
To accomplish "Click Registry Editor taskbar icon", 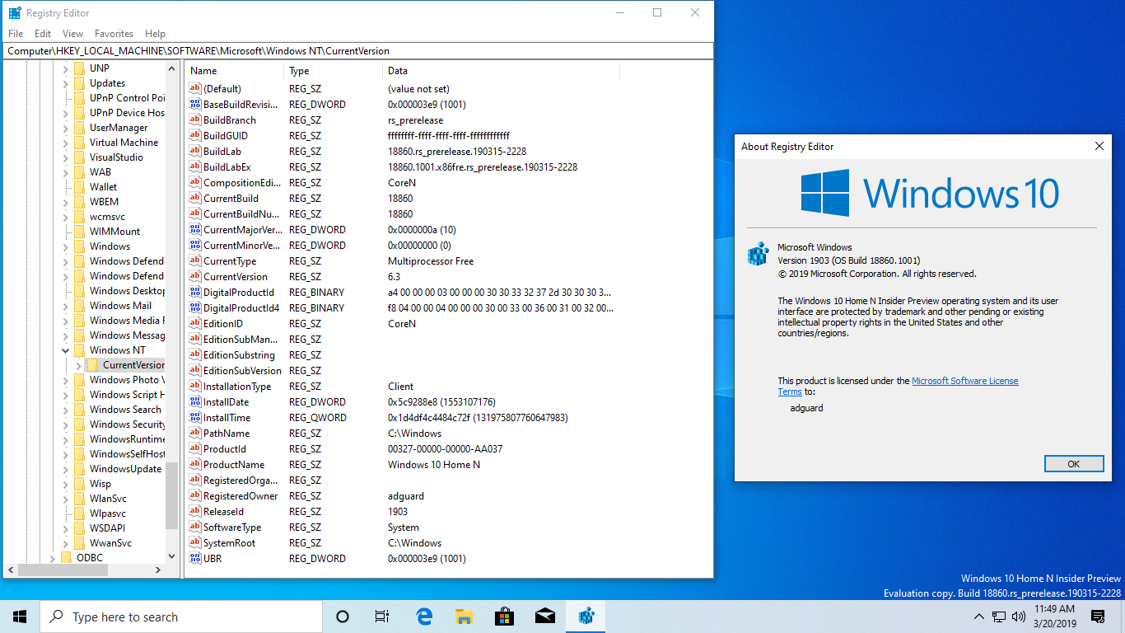I will pos(586,617).
